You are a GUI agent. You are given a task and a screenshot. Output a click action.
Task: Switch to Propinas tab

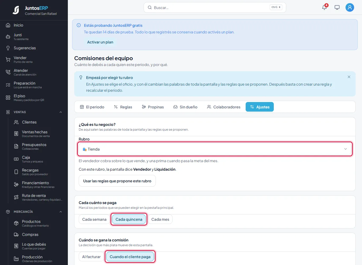coord(153,107)
